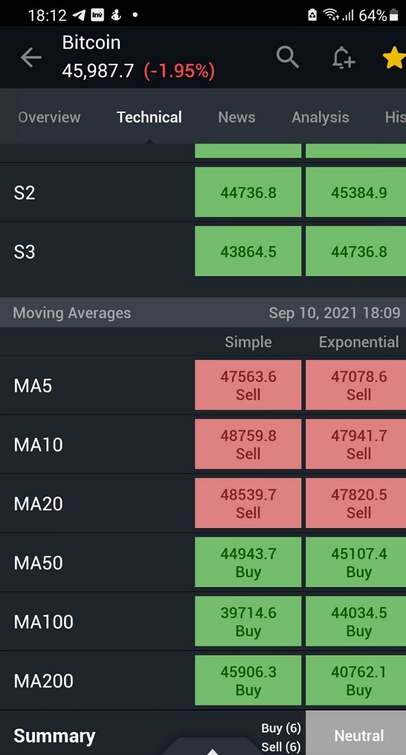The image size is (406, 755).
Task: Tap the MA5 simple Sell cell
Action: pos(248,385)
